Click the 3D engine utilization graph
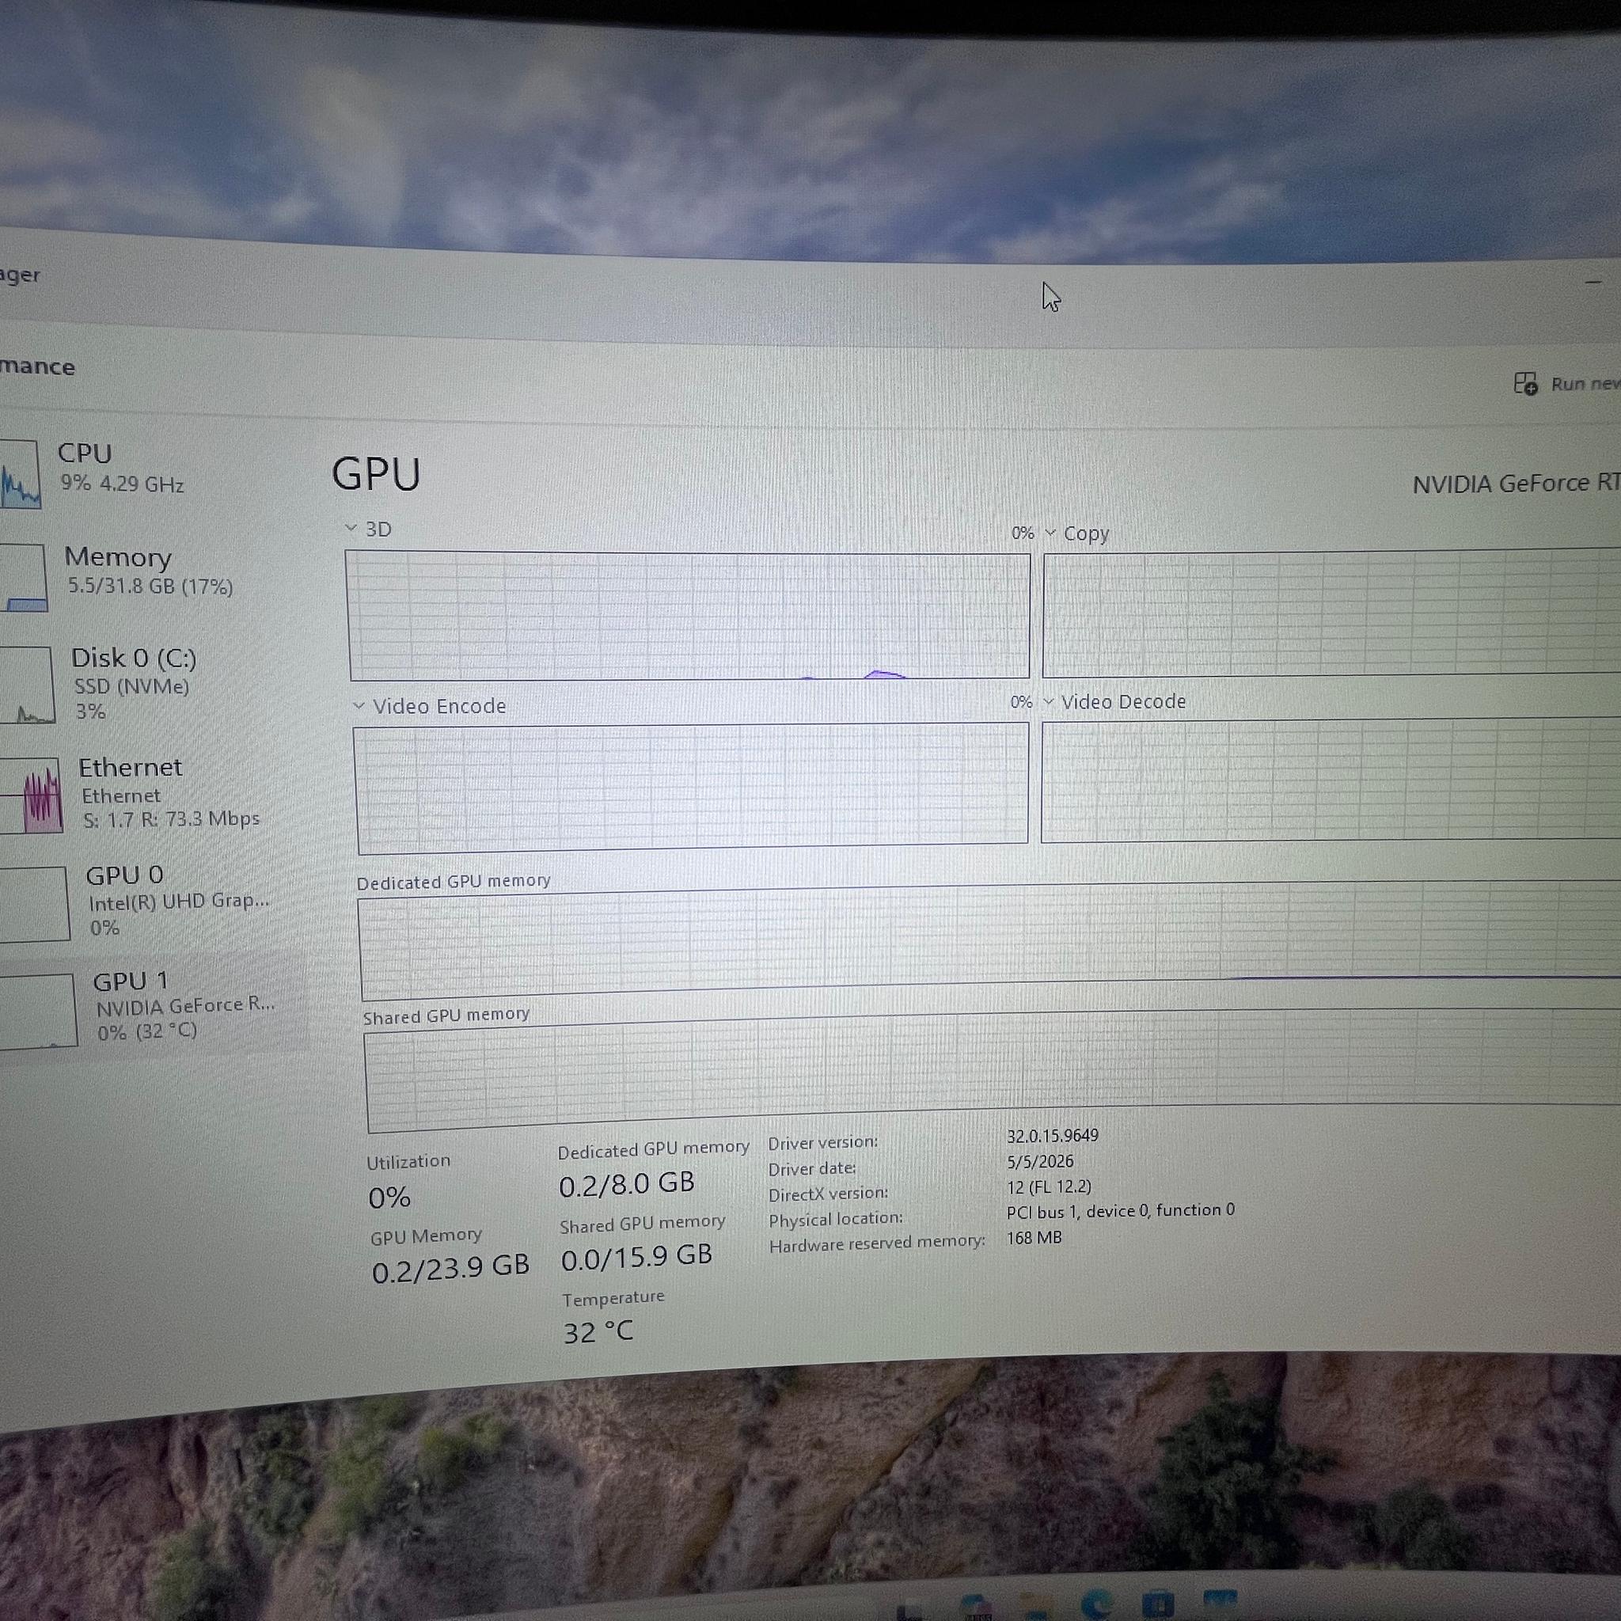Viewport: 1621px width, 1621px height. 688,615
